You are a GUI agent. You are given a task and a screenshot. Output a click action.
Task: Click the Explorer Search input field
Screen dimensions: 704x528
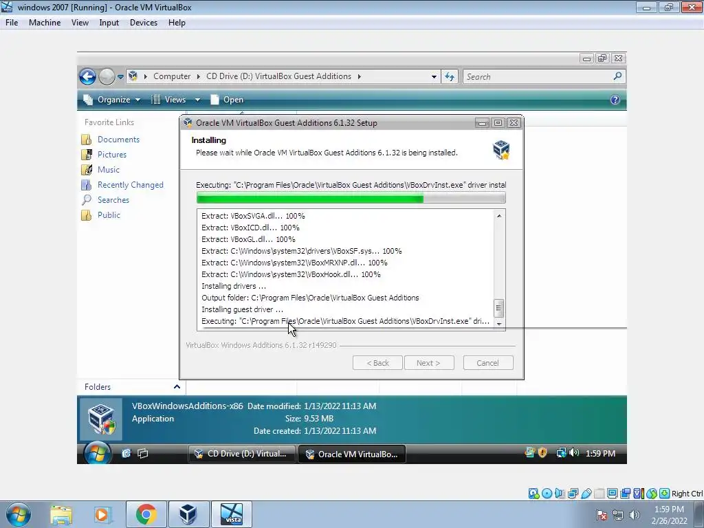point(538,77)
